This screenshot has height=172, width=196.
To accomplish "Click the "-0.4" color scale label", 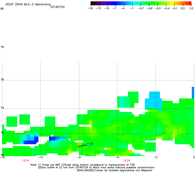I will (167, 8).
